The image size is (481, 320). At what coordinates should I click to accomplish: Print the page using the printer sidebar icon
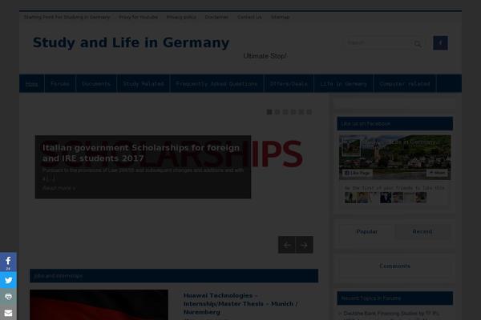click(8, 297)
